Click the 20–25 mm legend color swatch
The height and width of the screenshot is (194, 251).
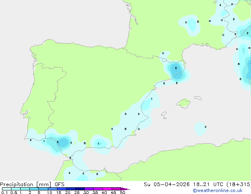click(x=71, y=189)
